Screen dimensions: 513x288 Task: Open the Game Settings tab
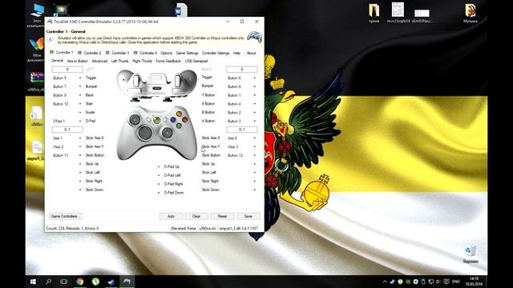[187, 53]
